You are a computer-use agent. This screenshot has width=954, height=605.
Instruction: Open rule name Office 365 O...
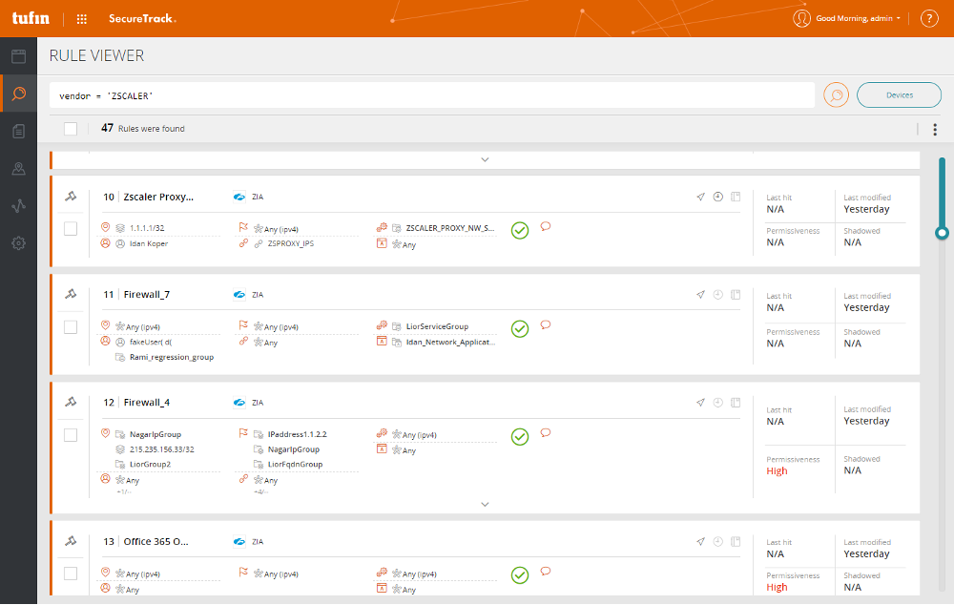tap(156, 541)
